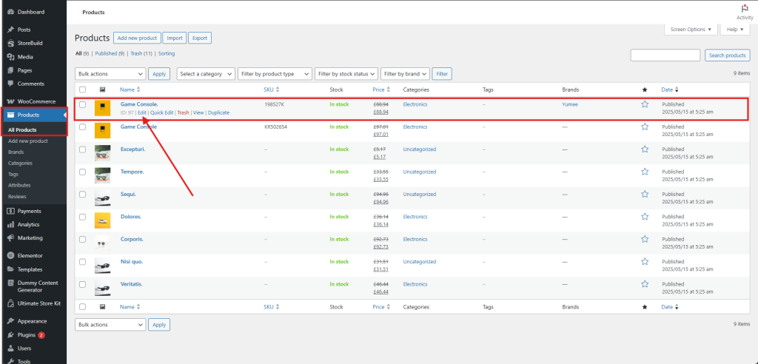Open the Activity flag icon
The image size is (758, 364).
745,9
